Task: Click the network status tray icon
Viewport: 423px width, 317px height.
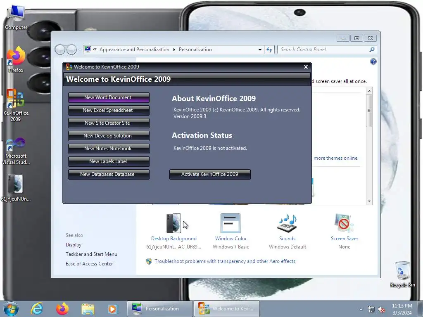Action: 371,310
